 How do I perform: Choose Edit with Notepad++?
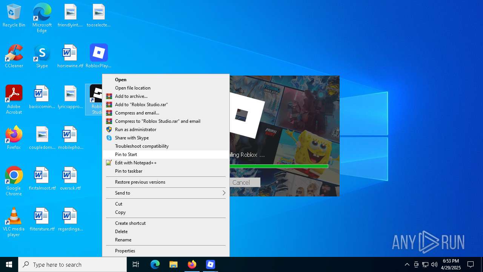(166, 162)
